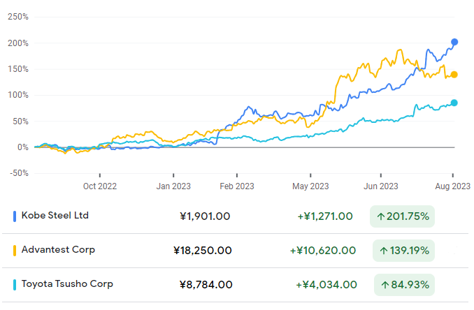Select the Toyota Tsusho Corp stock name
The height and width of the screenshot is (310, 474).
tap(67, 284)
